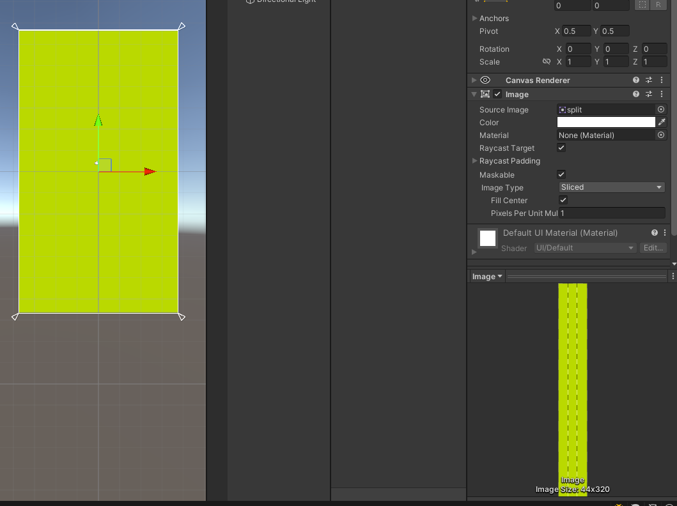Click bottom-right rect corner handle in scene
The width and height of the screenshot is (677, 506).
pos(182,317)
